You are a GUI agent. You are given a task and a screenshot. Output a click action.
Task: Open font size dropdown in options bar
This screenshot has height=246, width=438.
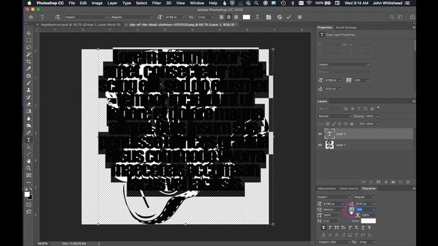point(183,17)
